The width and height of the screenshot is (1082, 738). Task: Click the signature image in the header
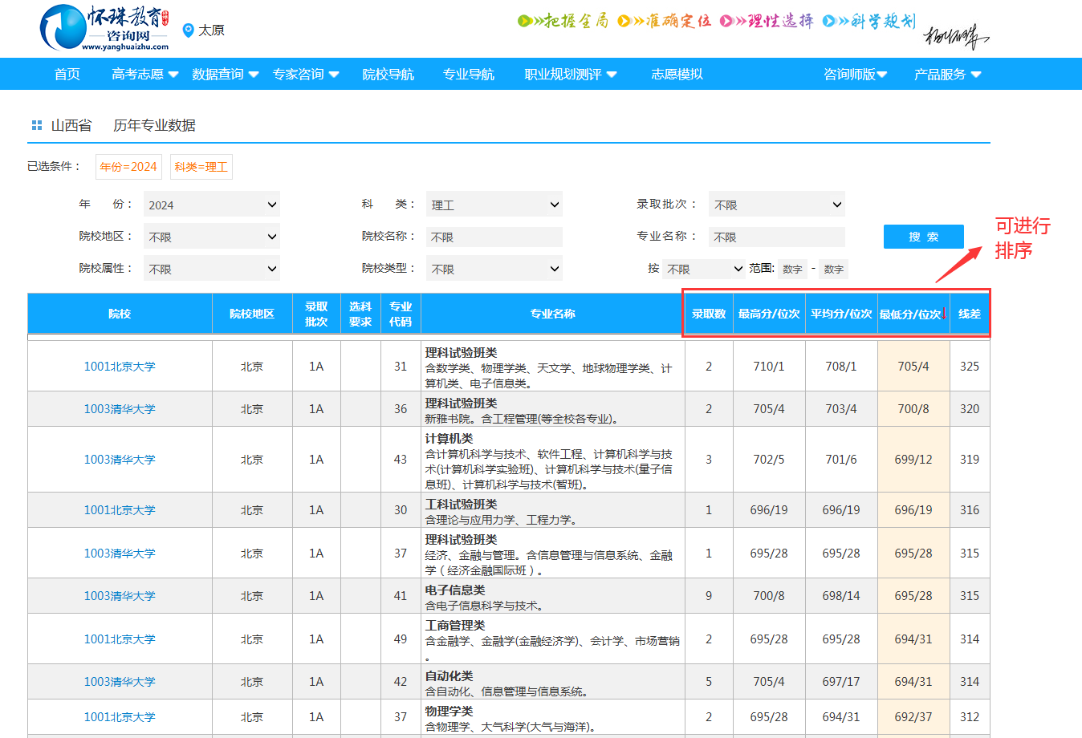[x=955, y=36]
